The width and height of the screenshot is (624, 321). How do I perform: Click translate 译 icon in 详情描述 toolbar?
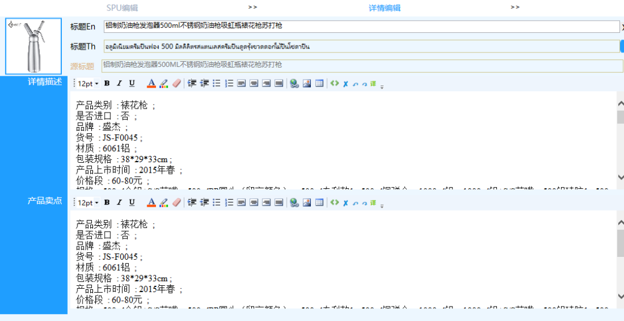pos(373,84)
